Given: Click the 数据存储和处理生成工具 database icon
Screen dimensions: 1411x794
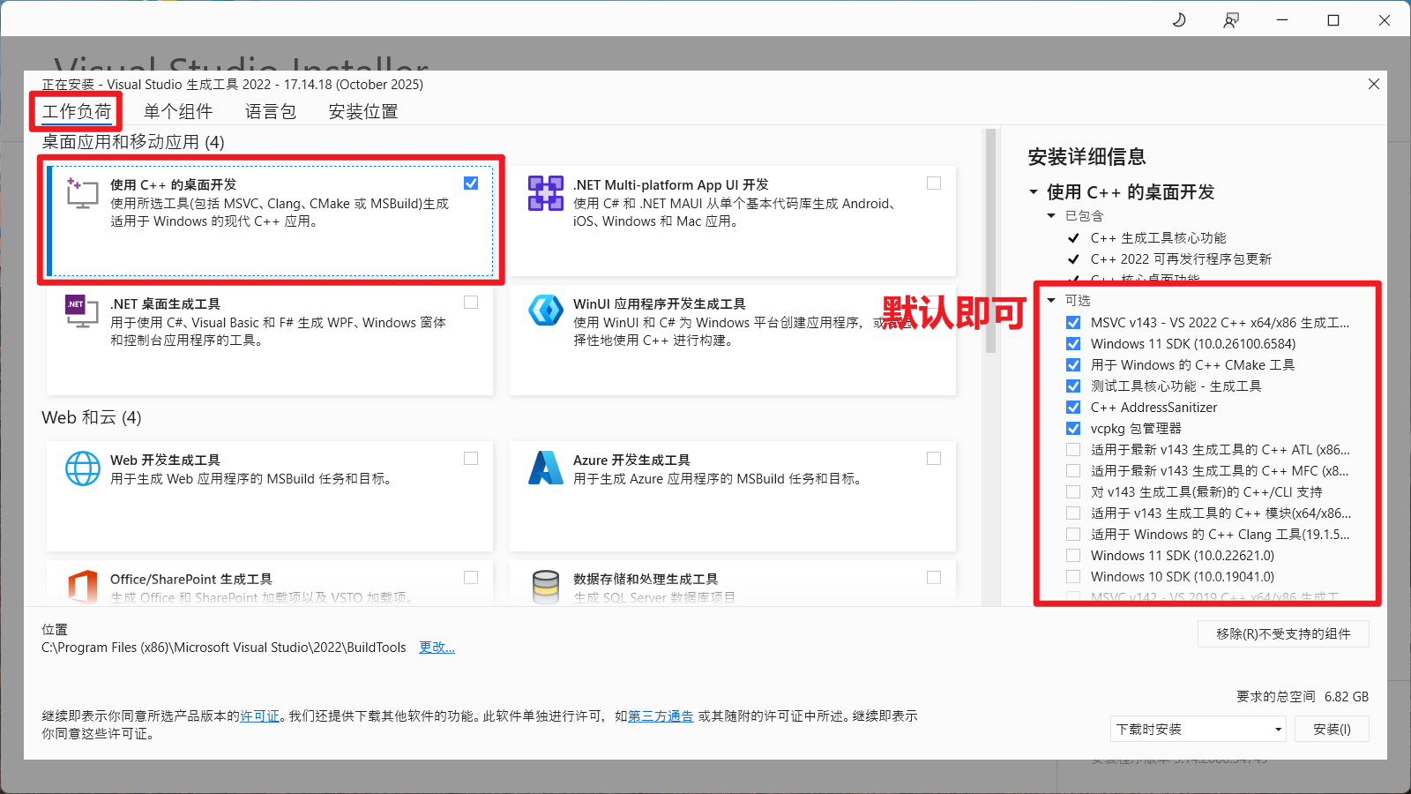Looking at the screenshot, I should 545,587.
